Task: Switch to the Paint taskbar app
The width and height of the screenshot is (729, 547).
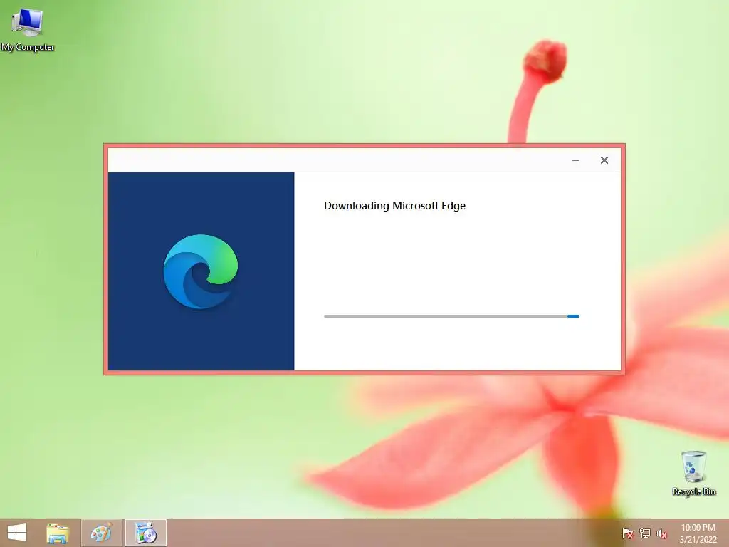Action: click(x=102, y=533)
